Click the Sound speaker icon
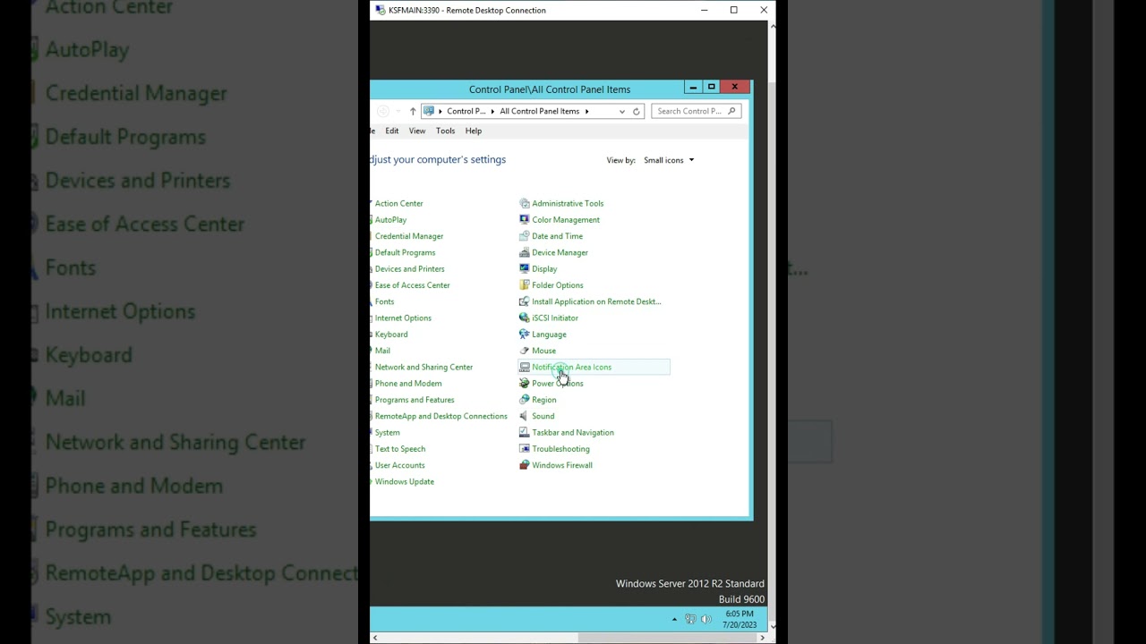The height and width of the screenshot is (644, 1146). (x=525, y=416)
